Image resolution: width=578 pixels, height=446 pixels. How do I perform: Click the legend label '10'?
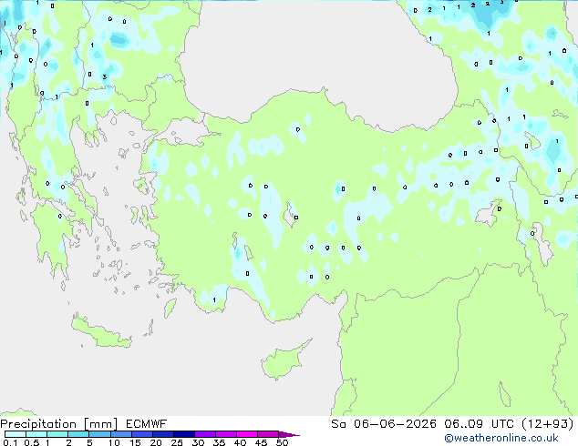[x=114, y=442]
